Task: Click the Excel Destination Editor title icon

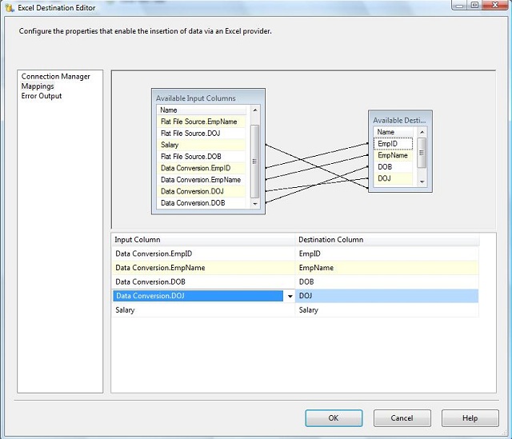Action: [9, 7]
